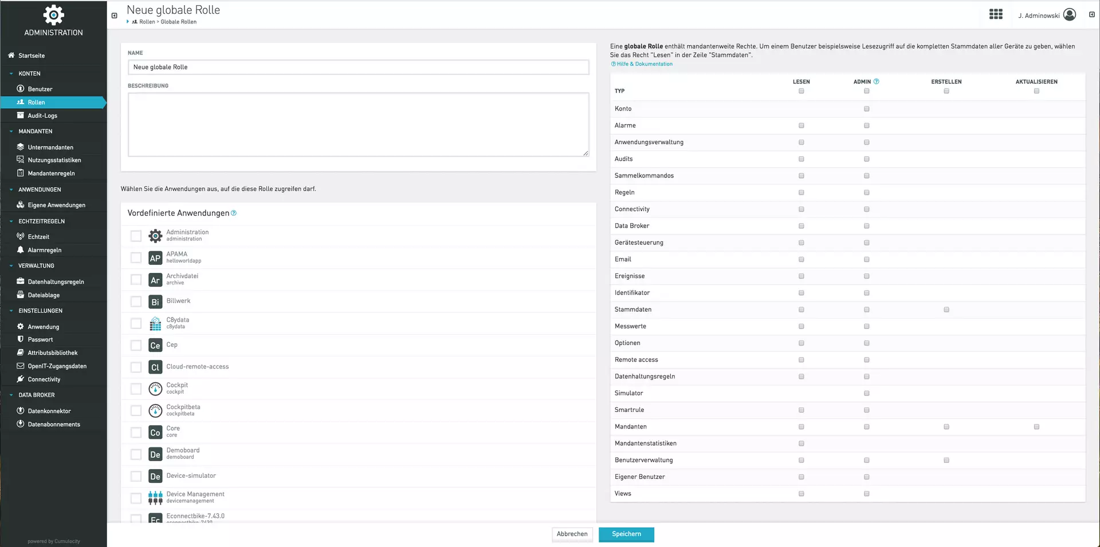Click the Administration gear app icon
Image resolution: width=1100 pixels, height=547 pixels.
(x=155, y=236)
